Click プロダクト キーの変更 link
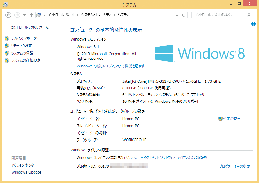This screenshot has width=259, height=183. 235,166
